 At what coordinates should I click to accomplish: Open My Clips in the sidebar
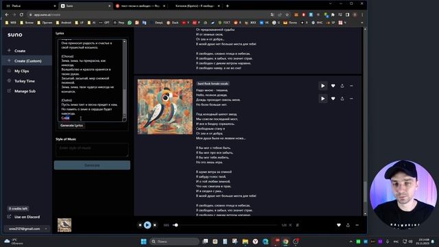[21, 71]
